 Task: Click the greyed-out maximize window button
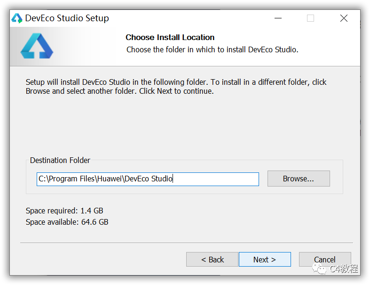point(310,18)
